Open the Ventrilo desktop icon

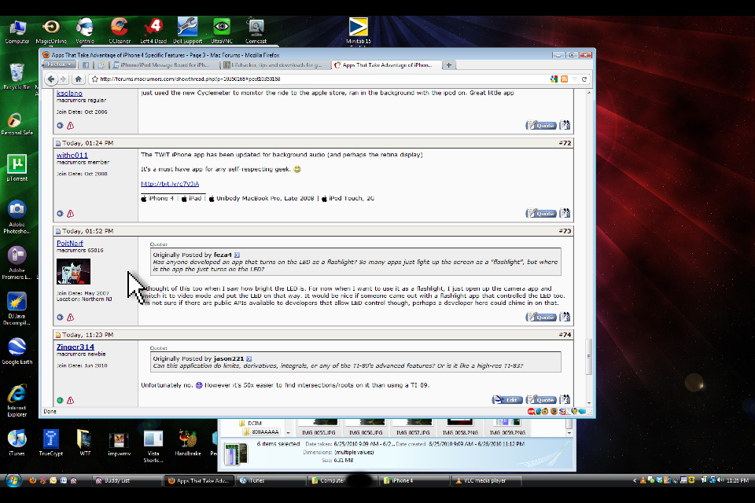click(x=85, y=31)
